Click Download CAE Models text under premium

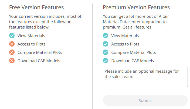pyautogui.click(x=133, y=61)
